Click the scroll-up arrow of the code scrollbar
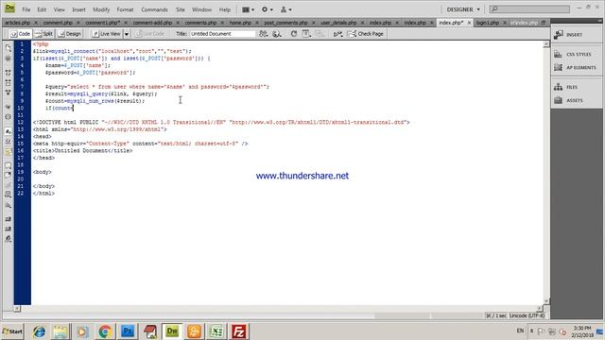Viewport: 605px width, 340px height. pos(546,44)
